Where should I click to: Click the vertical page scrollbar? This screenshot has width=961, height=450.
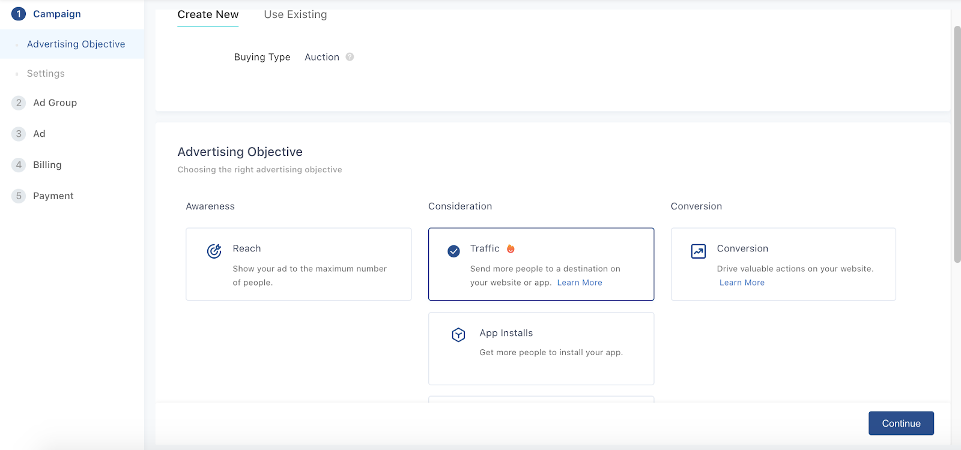point(957,144)
